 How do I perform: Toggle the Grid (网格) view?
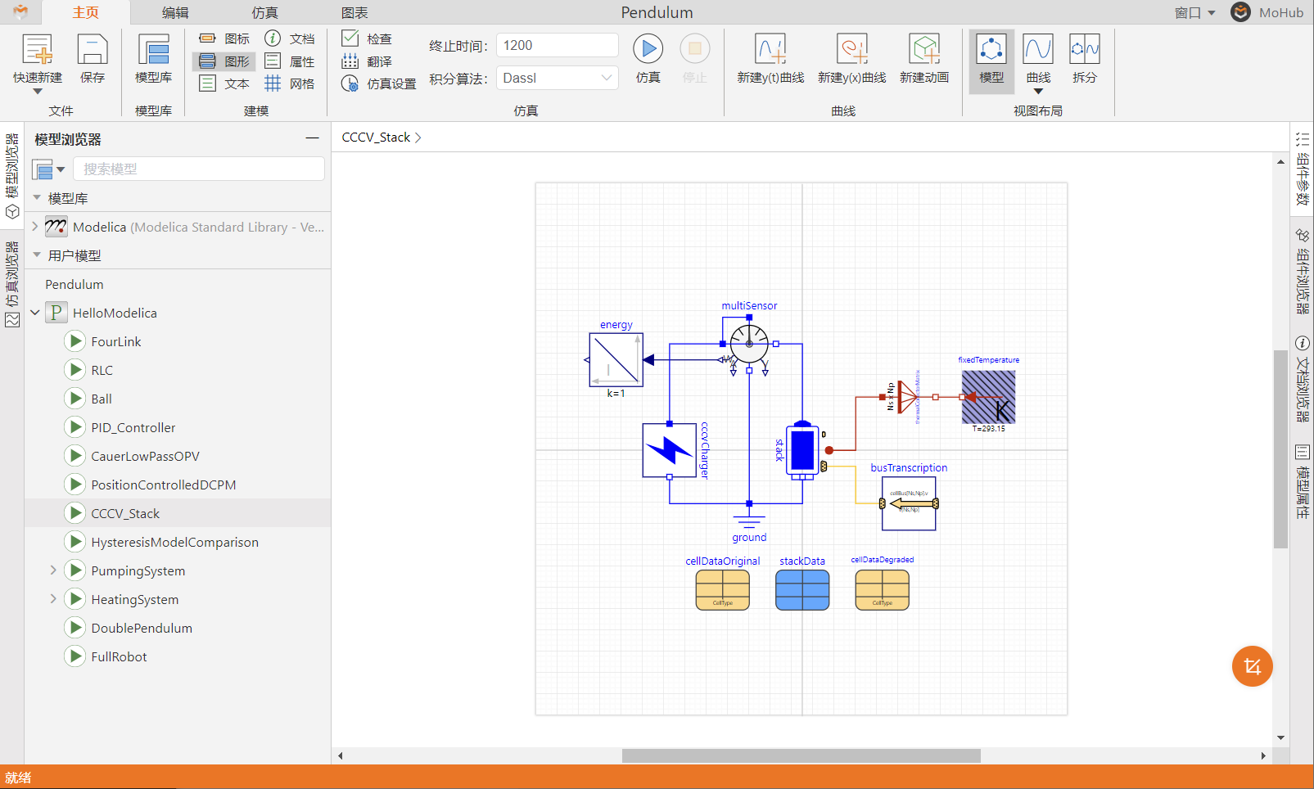(x=290, y=83)
